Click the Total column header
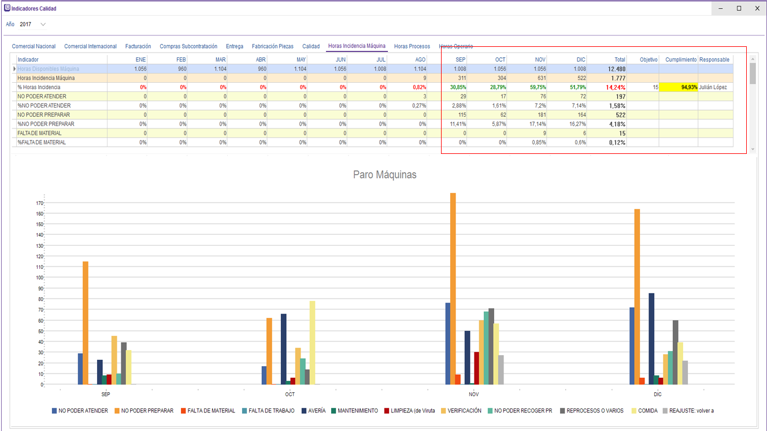The image size is (767, 431). 619,60
